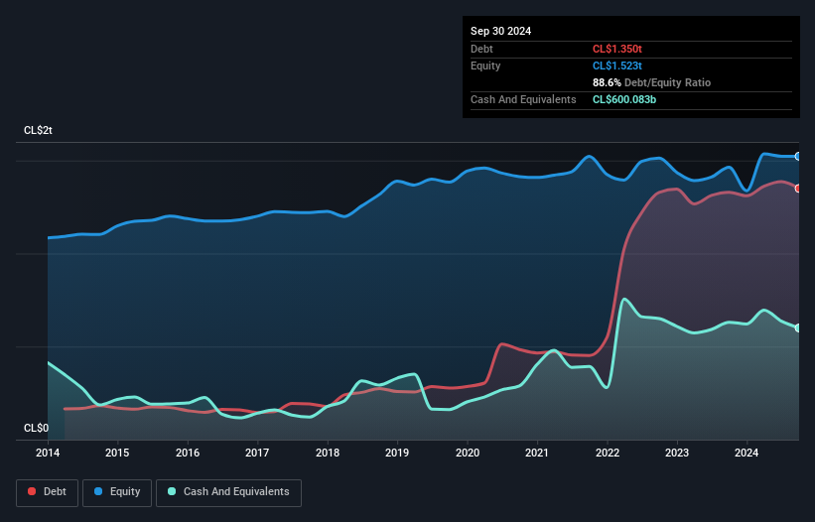Image resolution: width=815 pixels, height=522 pixels.
Task: Click the CL$0 y-axis label
Action: coord(36,429)
